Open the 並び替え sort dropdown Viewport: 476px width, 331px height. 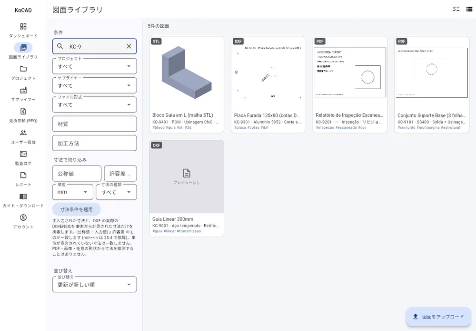[x=94, y=284]
